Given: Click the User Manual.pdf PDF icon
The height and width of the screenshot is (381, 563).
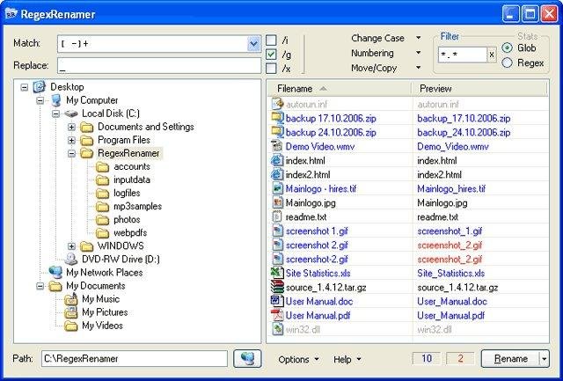Looking at the screenshot, I should (x=278, y=315).
